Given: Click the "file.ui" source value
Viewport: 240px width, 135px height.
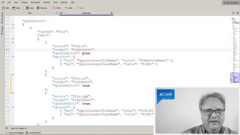Looking at the screenshot, I should click(x=79, y=78).
